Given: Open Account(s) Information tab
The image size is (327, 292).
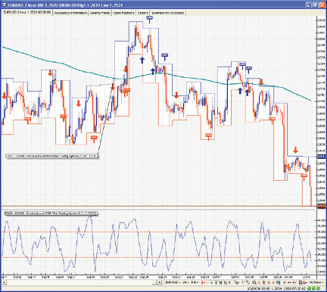Looking at the screenshot, I should (70, 13).
